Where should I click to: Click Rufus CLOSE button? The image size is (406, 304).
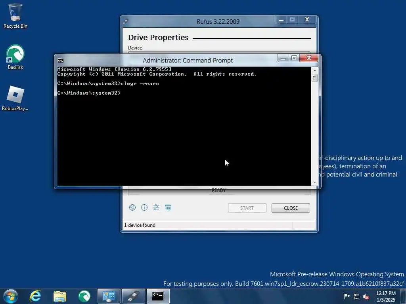(291, 208)
